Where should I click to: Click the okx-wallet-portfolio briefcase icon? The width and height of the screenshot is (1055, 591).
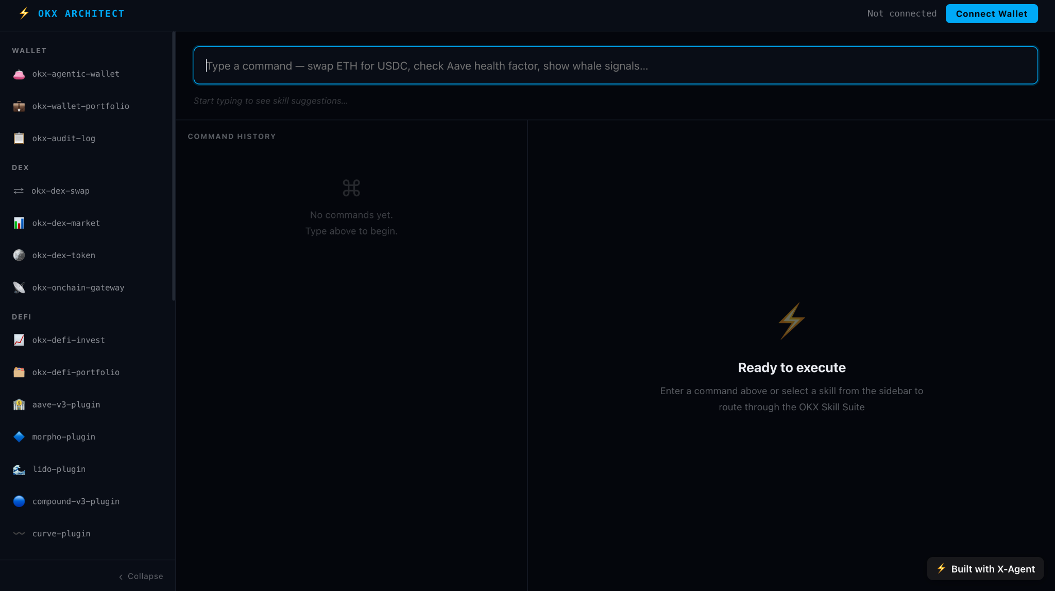coord(19,106)
